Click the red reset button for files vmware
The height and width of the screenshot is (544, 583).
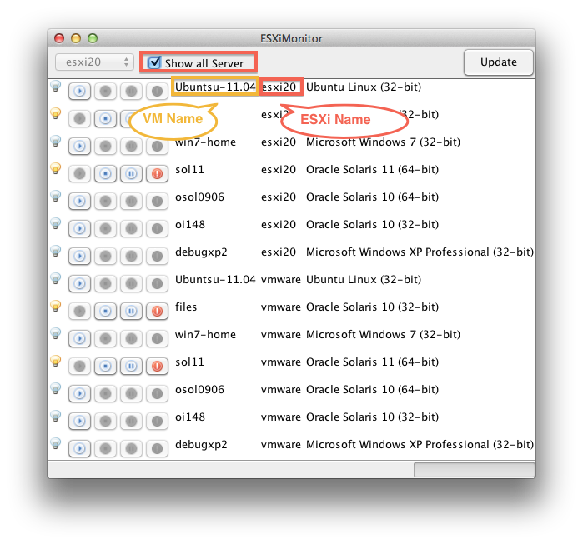(158, 311)
